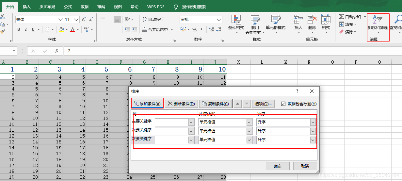This screenshot has width=402, height=181.
Task: Click 选项 options button
Action: click(x=263, y=104)
